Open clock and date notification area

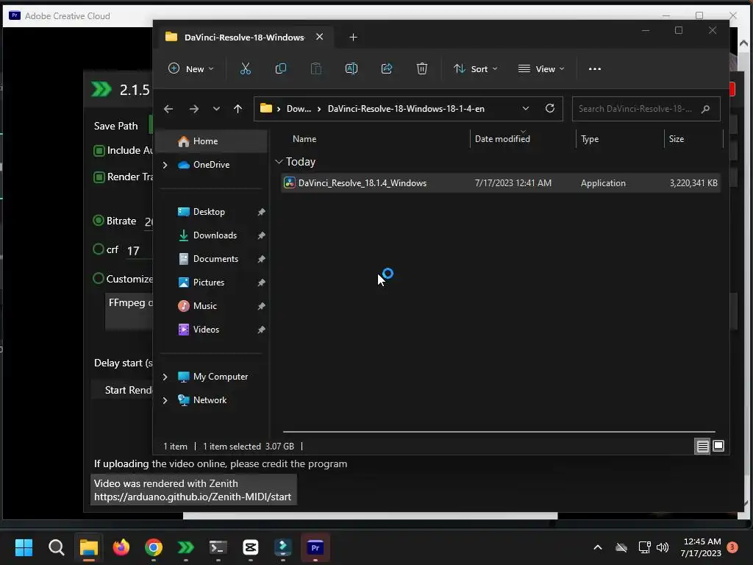(x=701, y=547)
